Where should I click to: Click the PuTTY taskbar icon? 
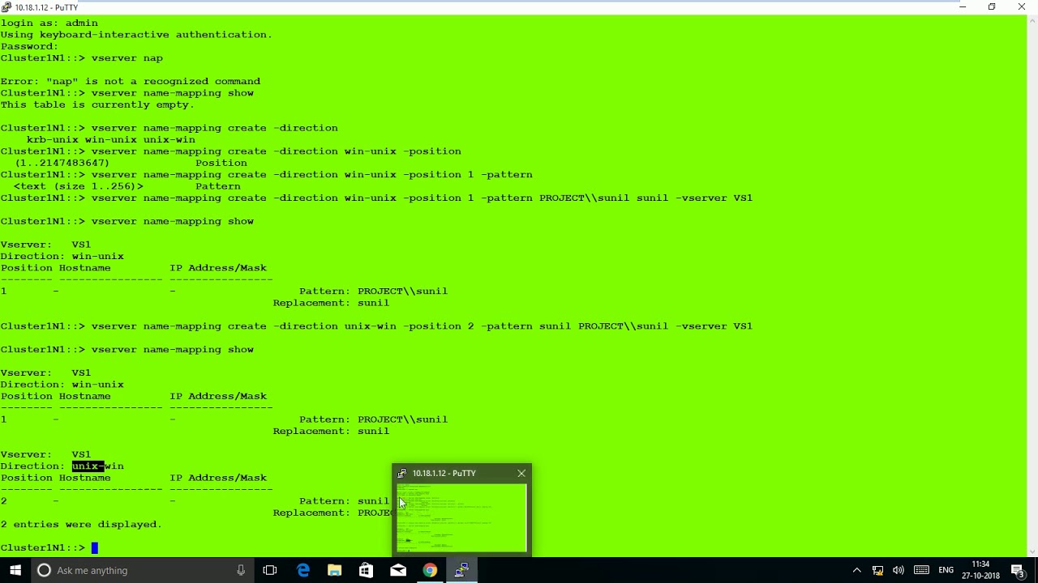coord(461,570)
